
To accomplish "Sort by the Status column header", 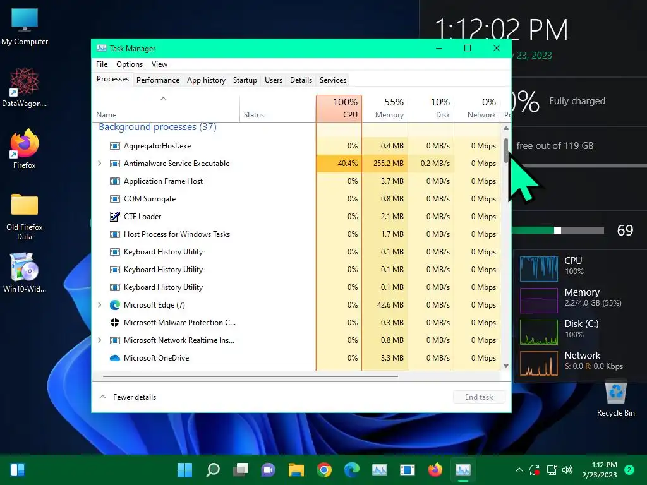I will pos(278,109).
